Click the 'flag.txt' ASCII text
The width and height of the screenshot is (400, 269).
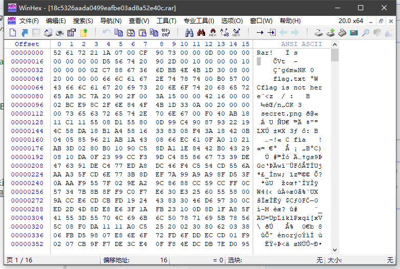click(x=290, y=79)
